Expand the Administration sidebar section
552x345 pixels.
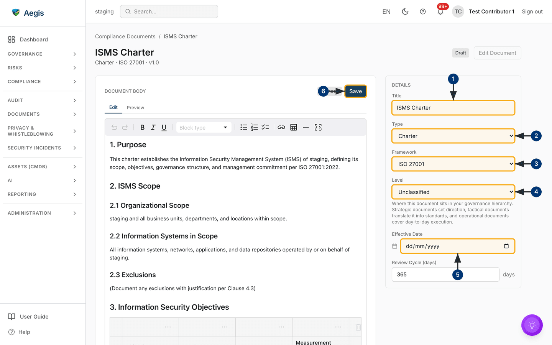[x=42, y=213]
